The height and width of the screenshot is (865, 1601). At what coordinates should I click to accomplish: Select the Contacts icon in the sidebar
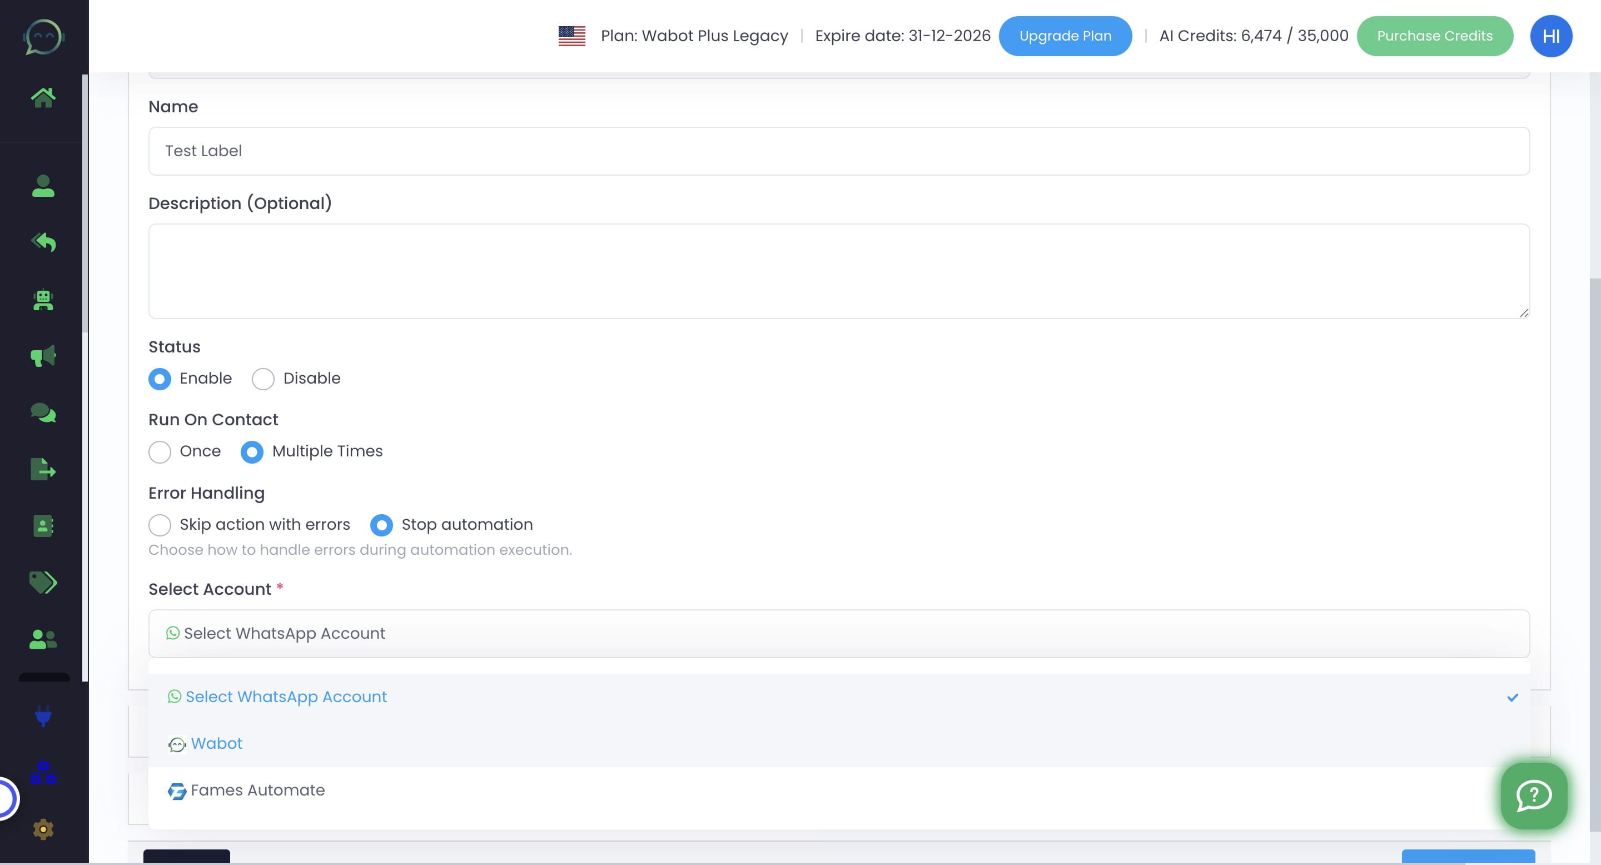(x=42, y=186)
